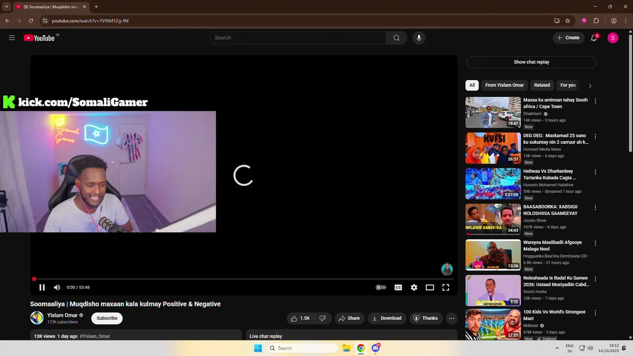Open menu for Heliwaa Vs Dharkenleey video

[x=595, y=172]
